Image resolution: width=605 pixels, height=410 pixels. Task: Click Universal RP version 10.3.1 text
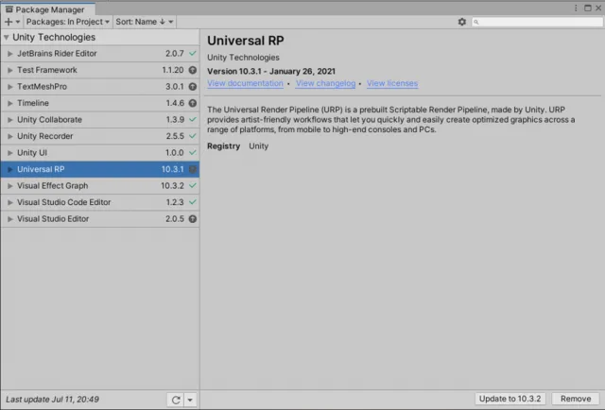[x=172, y=169]
